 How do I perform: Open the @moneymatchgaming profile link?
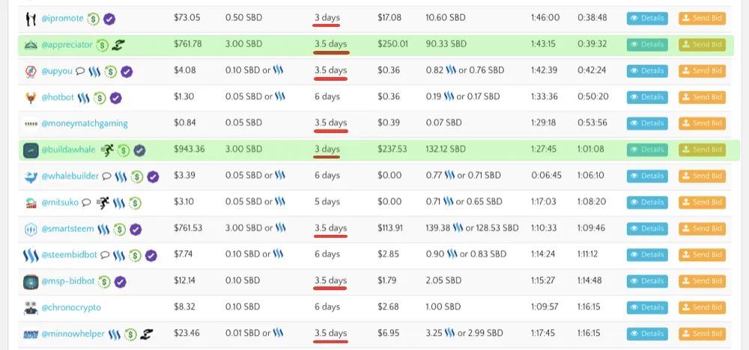click(x=85, y=123)
